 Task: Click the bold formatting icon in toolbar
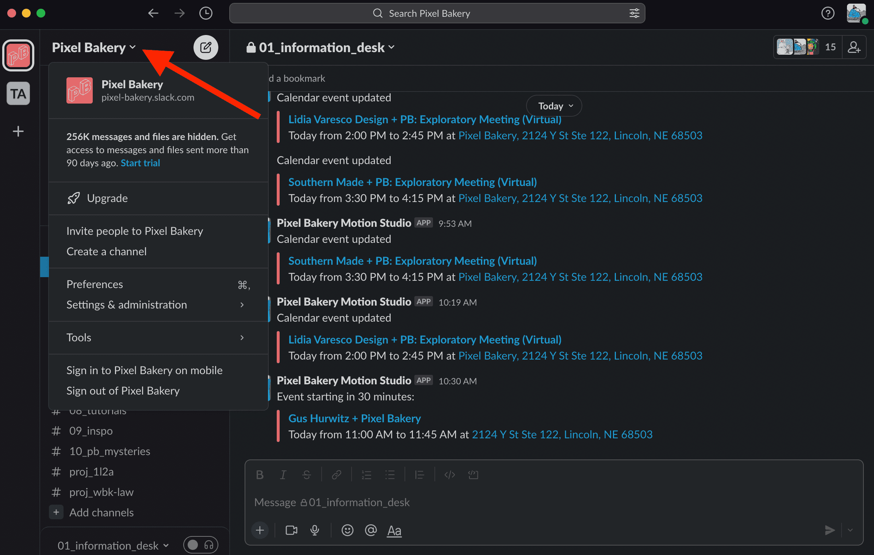259,475
